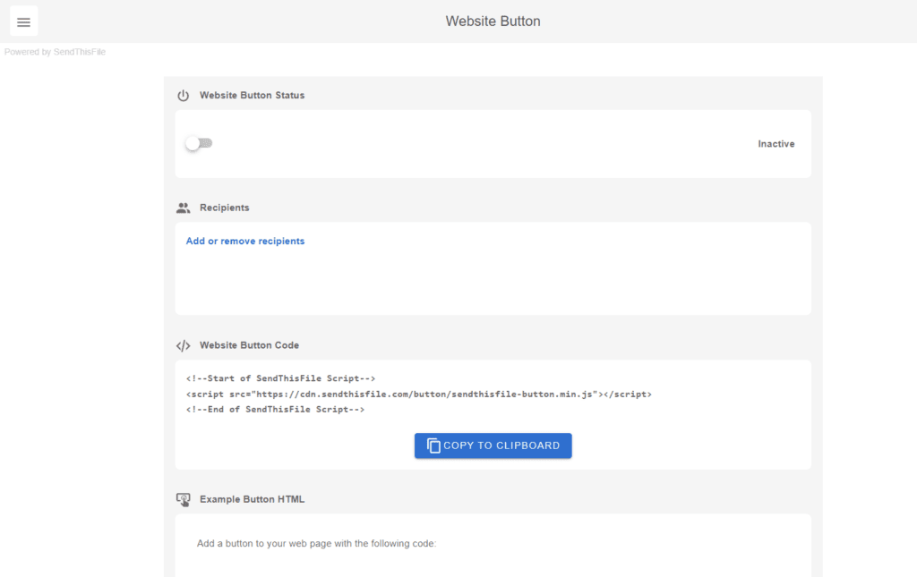
Task: Enable the Website Button status toggle
Action: (x=199, y=142)
